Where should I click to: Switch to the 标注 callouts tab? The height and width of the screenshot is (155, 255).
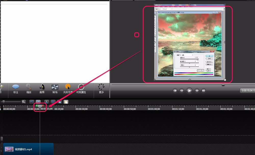point(16,89)
